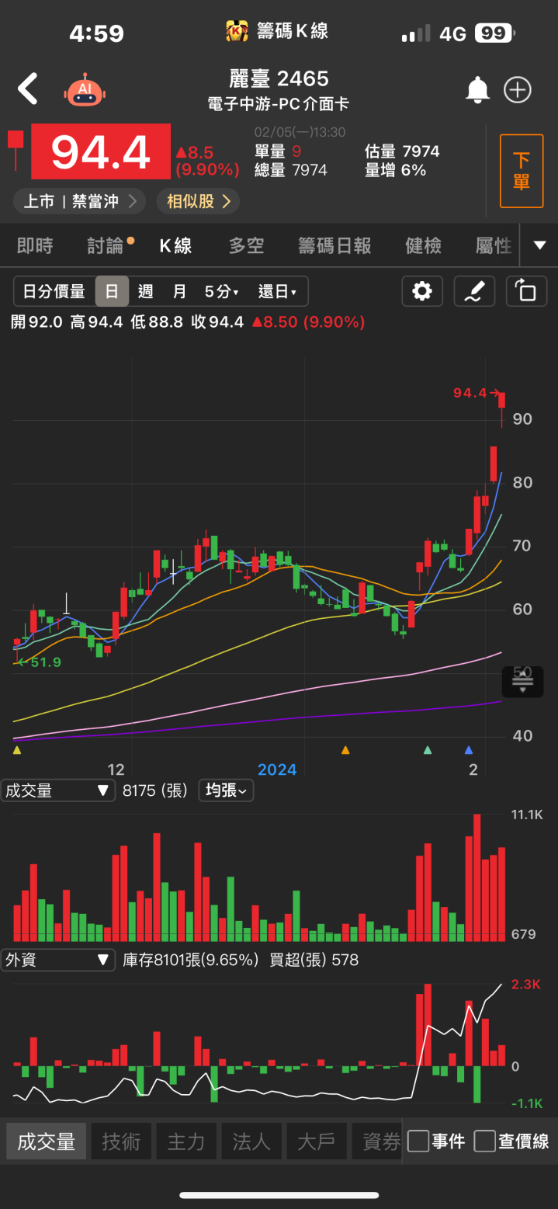Switch to the 討論 tab

coord(106,245)
